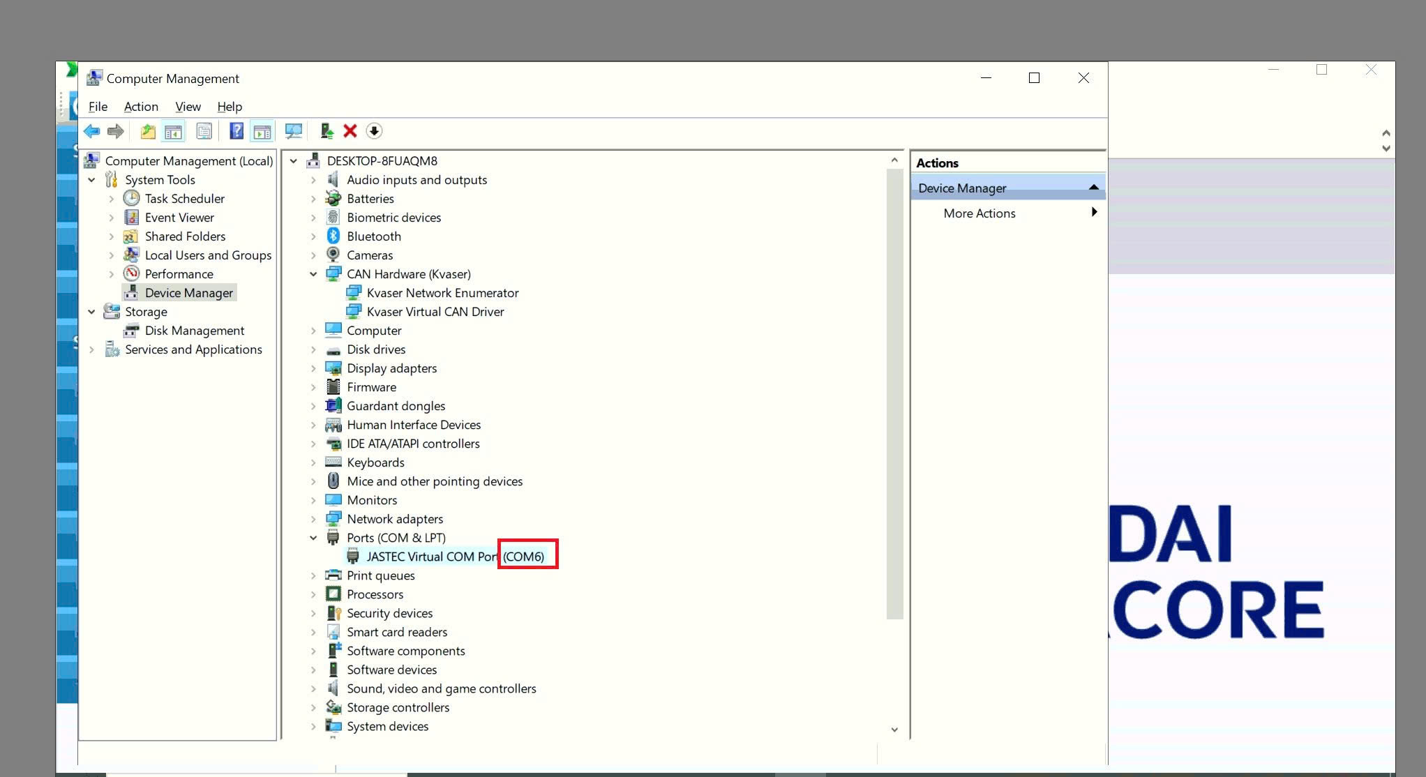Click Scan for hardware changes icon

294,131
